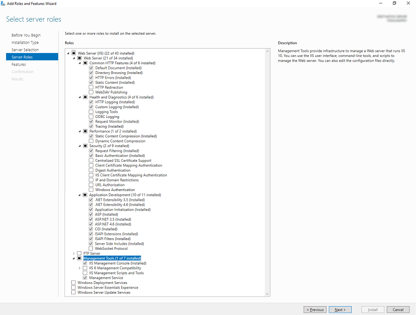Expand IIS 6 Management Compatibility node
Image resolution: width=416 pixels, height=315 pixels.
pyautogui.click(x=80, y=268)
